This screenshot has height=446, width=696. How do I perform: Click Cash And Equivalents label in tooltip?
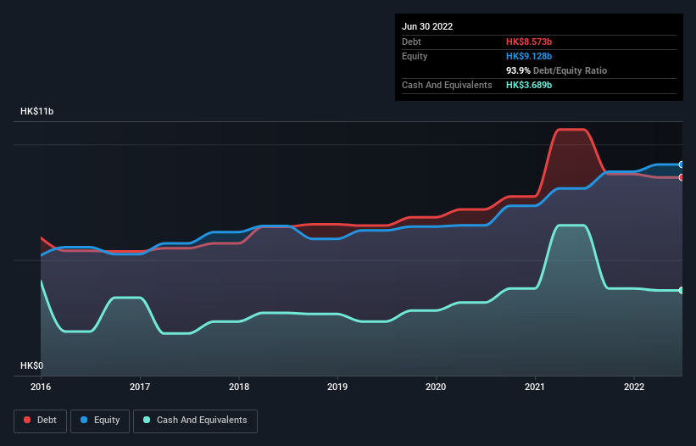click(447, 85)
